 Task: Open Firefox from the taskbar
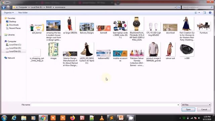coord(73,118)
